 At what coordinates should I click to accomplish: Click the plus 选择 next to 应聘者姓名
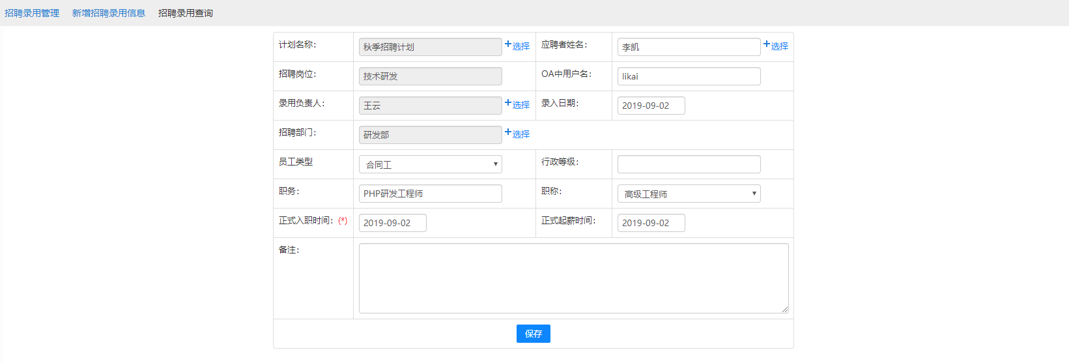click(776, 46)
